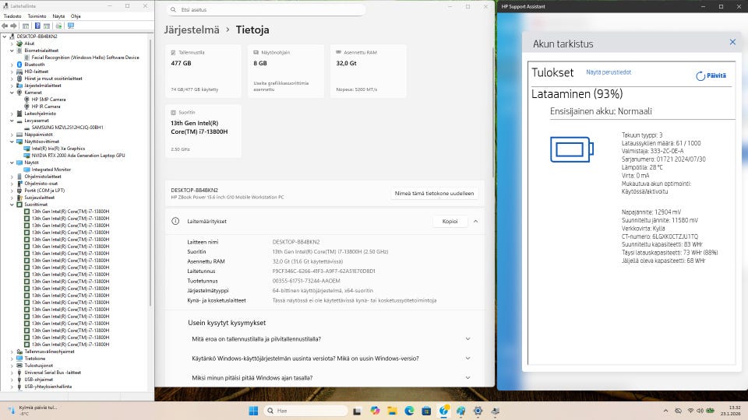Screen dimensions: 748x420
Task: Show hidden tray icons chevron
Action: (x=665, y=411)
